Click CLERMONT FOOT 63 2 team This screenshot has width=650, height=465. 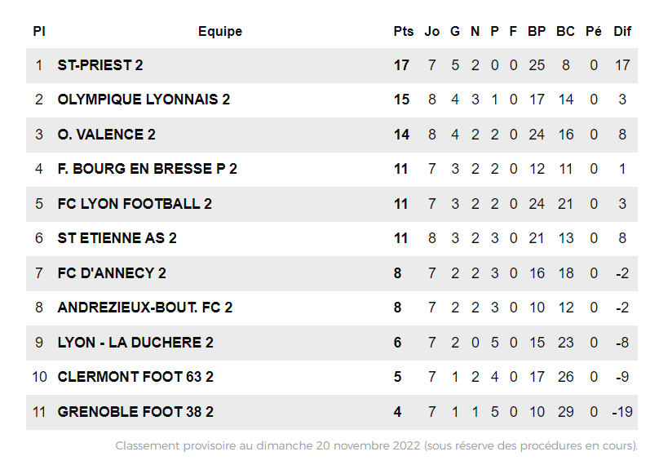pyautogui.click(x=135, y=377)
